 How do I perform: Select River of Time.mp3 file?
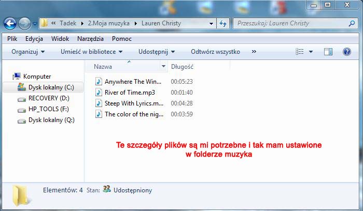[130, 93]
